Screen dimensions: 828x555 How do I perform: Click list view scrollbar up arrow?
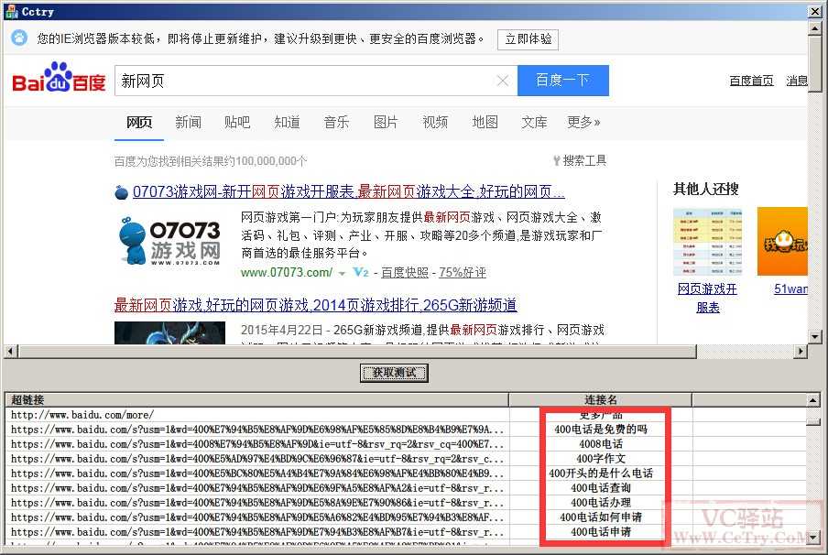[x=813, y=400]
